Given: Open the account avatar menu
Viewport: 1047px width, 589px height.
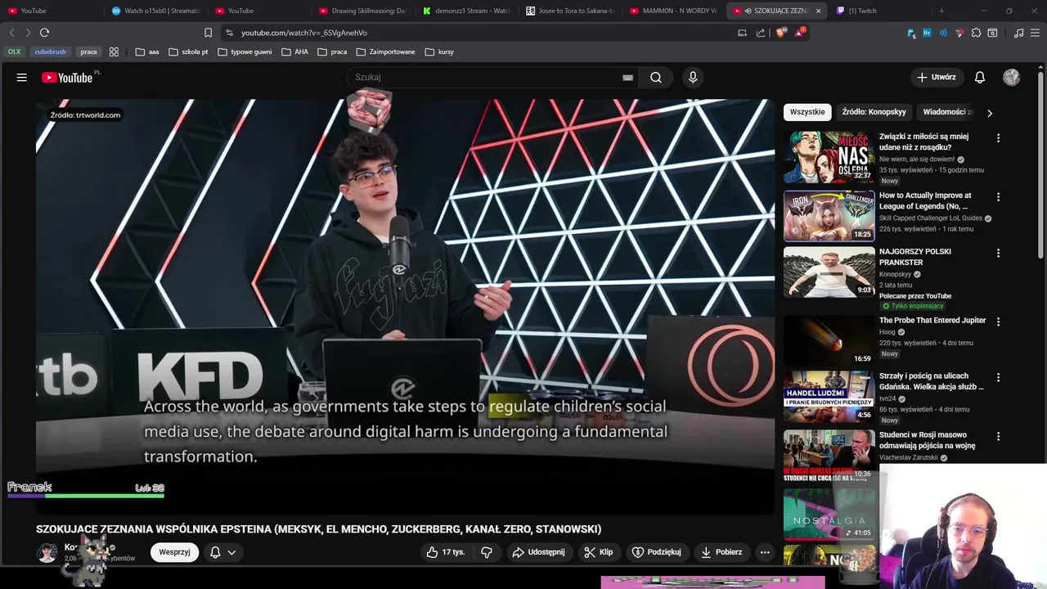Looking at the screenshot, I should [x=1012, y=77].
